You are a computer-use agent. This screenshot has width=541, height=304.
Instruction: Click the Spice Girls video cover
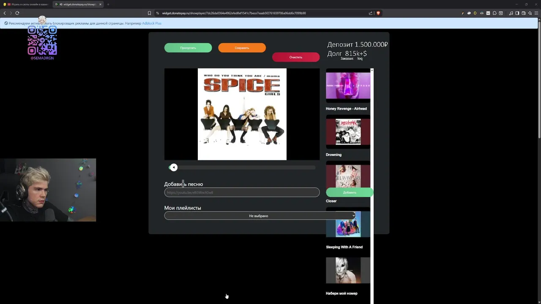[242, 114]
